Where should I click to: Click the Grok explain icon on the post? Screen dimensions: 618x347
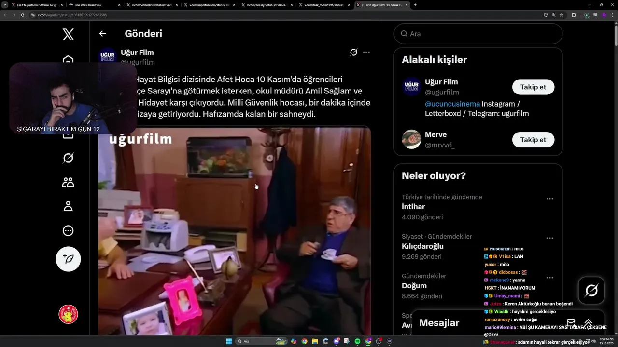[x=353, y=52]
